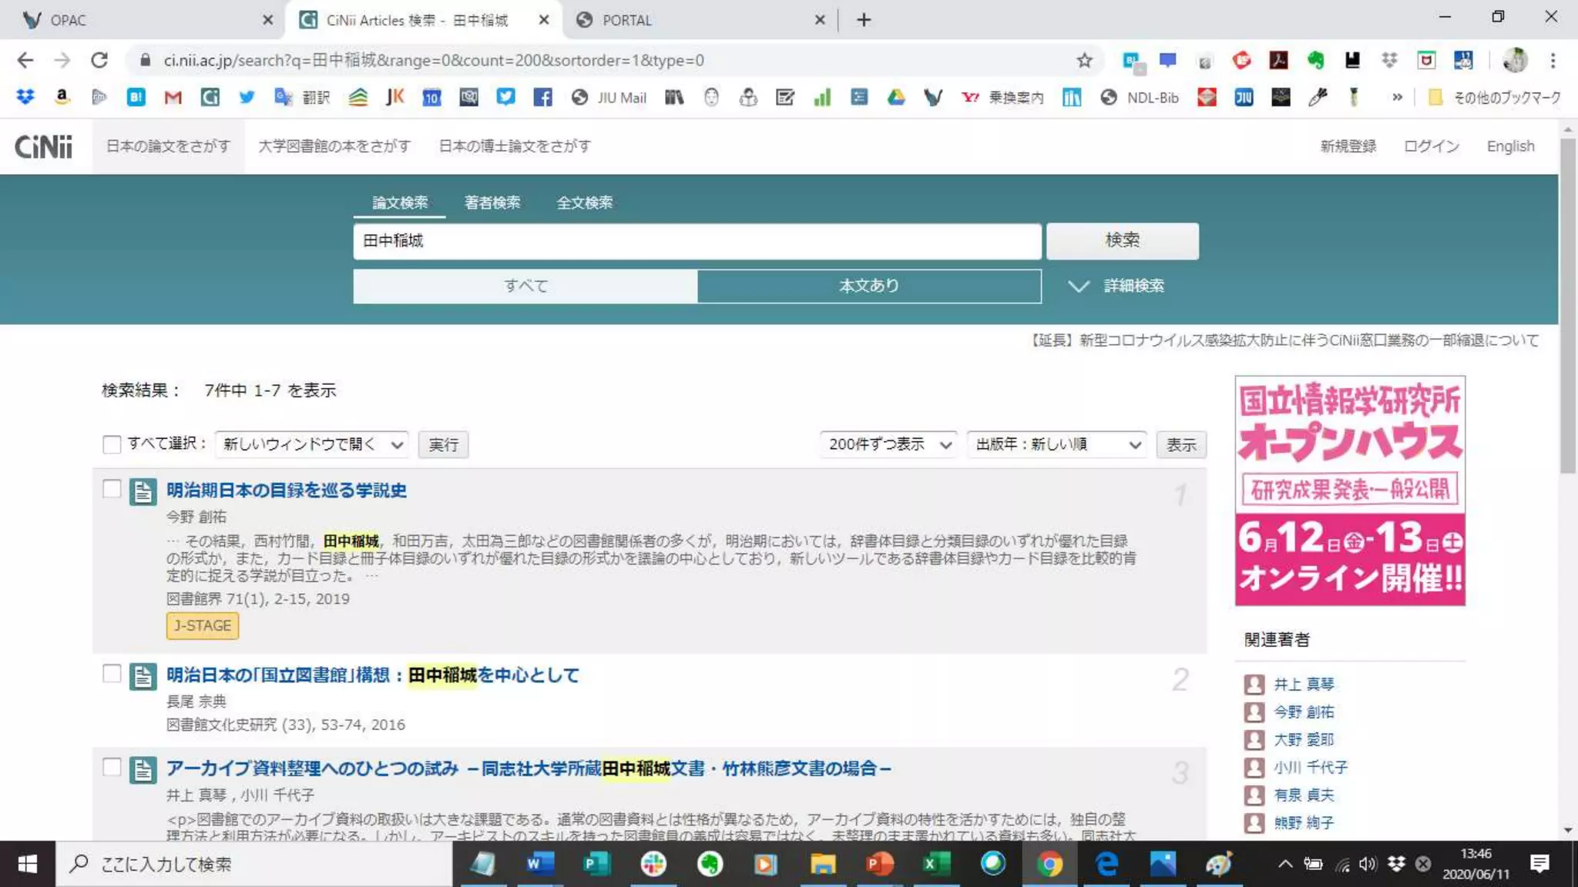Launch Excel from the taskbar

pos(935,864)
